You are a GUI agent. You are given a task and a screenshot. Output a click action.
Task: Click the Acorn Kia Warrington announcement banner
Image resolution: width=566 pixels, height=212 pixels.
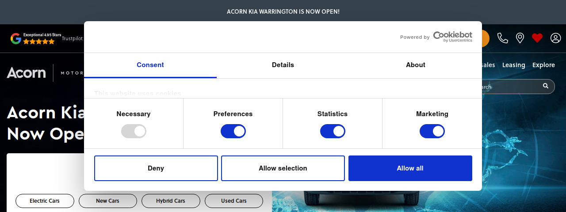tap(283, 11)
